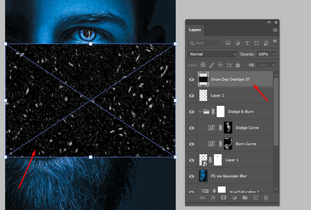Viewport: 311px width, 210px height.
Task: Filter layers by pixel layer icon
Action: (x=228, y=43)
